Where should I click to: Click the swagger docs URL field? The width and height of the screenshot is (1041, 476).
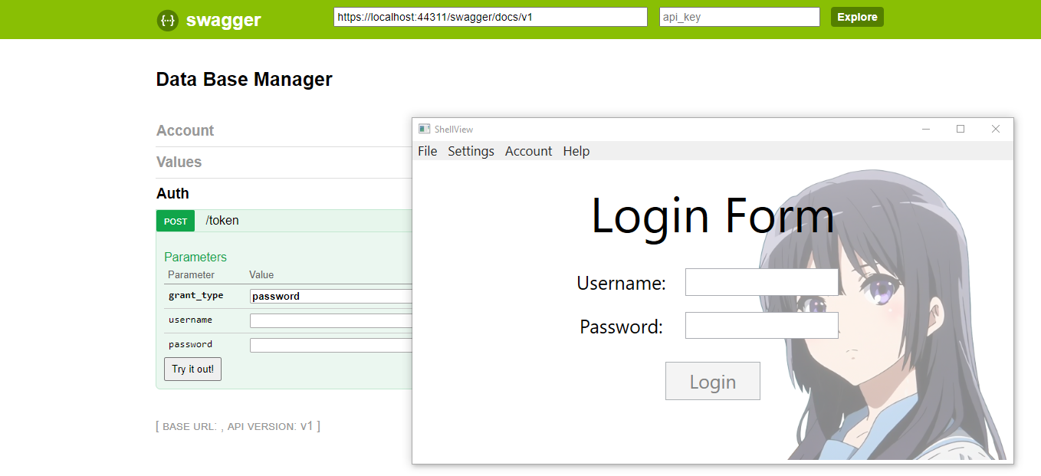coord(490,16)
